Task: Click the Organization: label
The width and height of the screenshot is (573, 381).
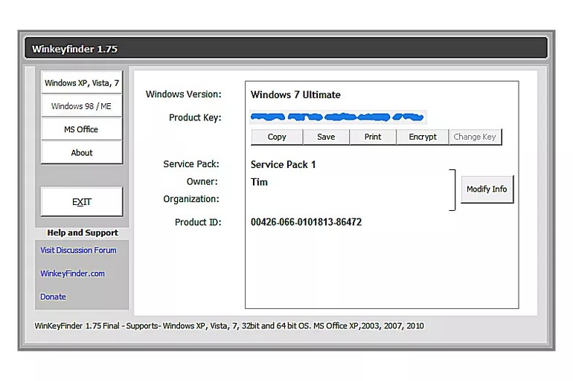Action: tap(191, 199)
